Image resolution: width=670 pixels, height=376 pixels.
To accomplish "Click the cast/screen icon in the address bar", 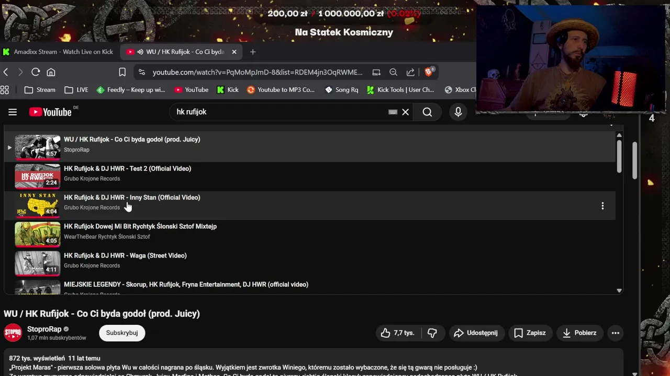I will (x=376, y=72).
